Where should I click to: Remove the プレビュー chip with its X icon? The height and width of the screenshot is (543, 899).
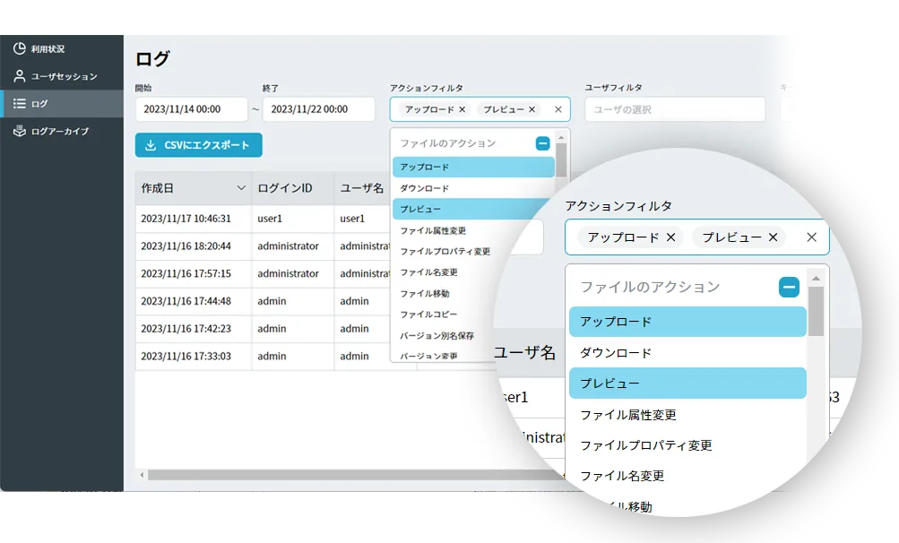(x=532, y=109)
